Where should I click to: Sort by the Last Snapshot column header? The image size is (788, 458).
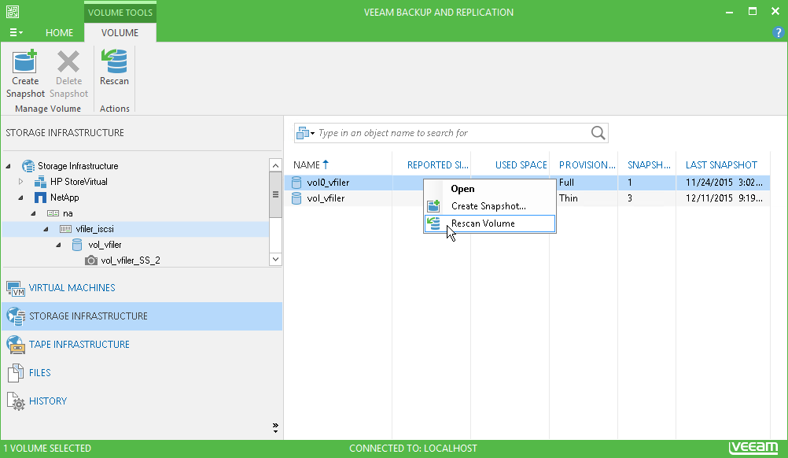(721, 165)
